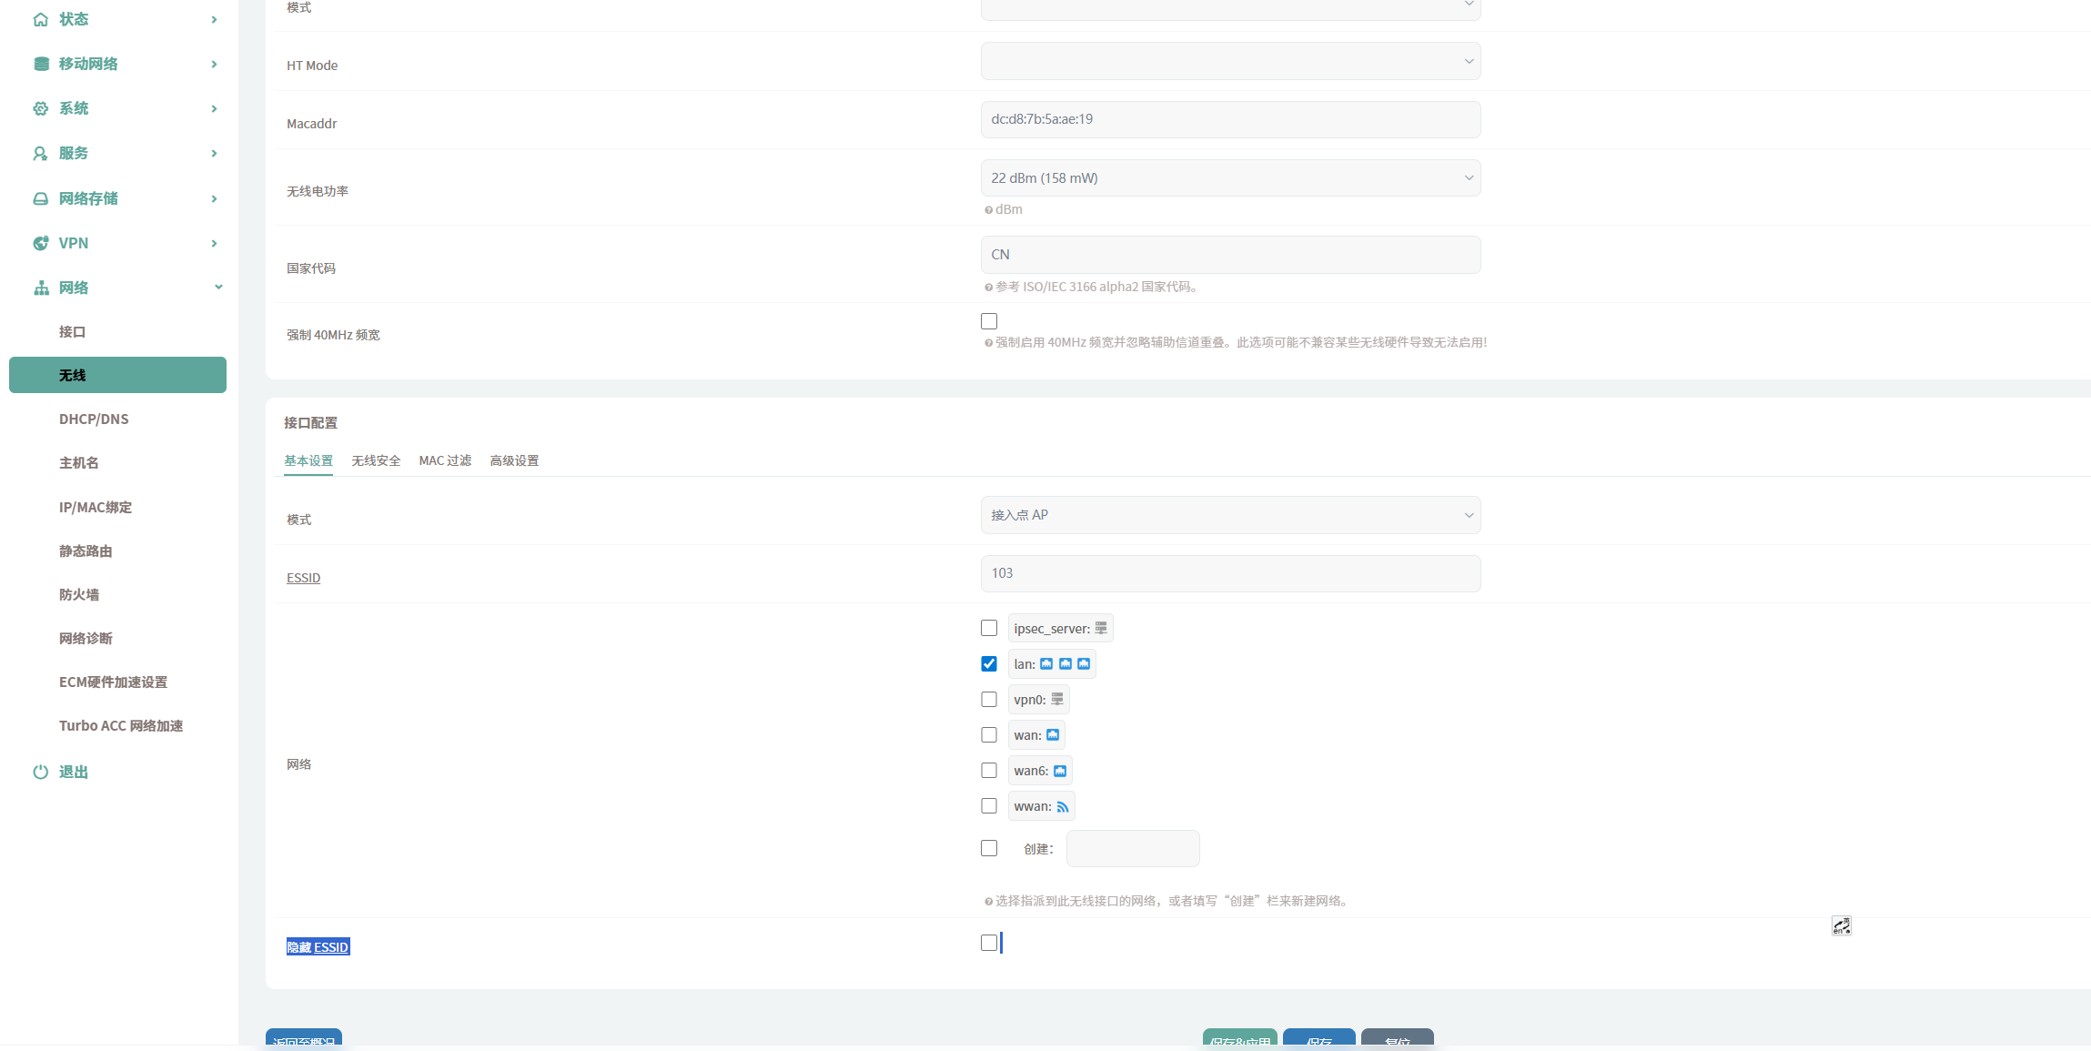The height and width of the screenshot is (1051, 2091).
Task: Click the VPN globe icon in sidebar
Action: [x=41, y=243]
